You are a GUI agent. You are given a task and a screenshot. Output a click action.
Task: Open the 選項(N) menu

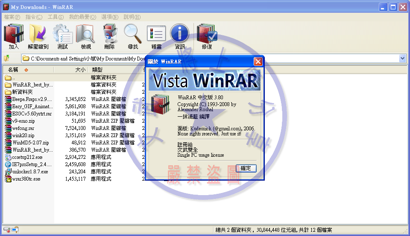pyautogui.click(x=110, y=17)
